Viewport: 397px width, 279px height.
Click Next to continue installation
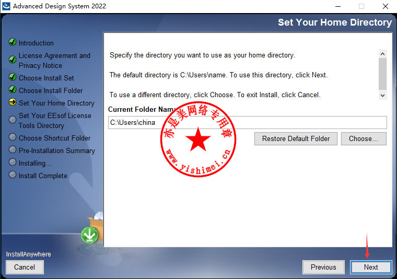(371, 267)
